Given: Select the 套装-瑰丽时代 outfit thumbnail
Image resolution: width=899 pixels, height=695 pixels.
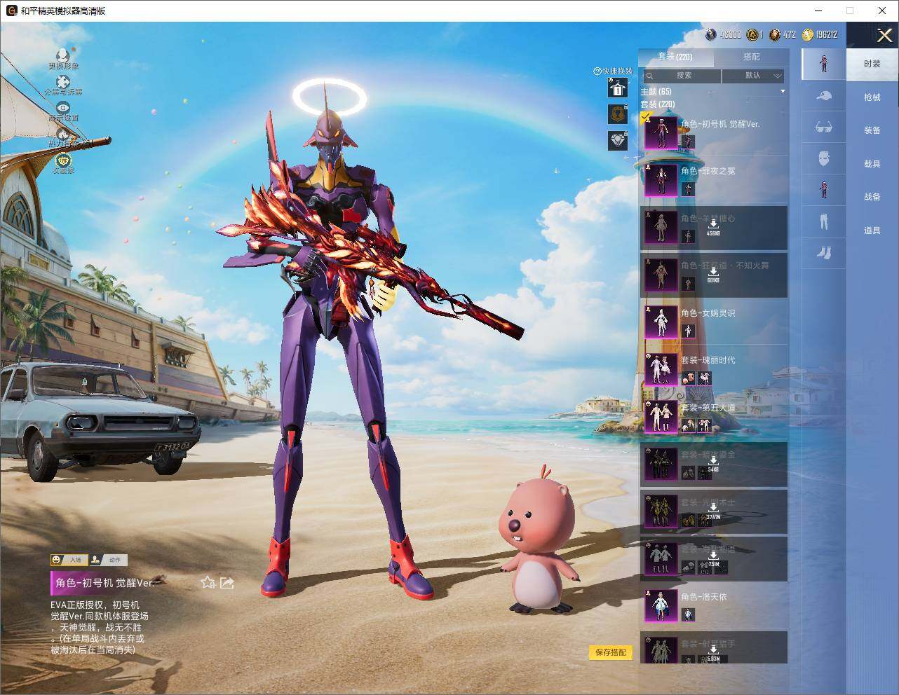Looking at the screenshot, I should tap(661, 369).
